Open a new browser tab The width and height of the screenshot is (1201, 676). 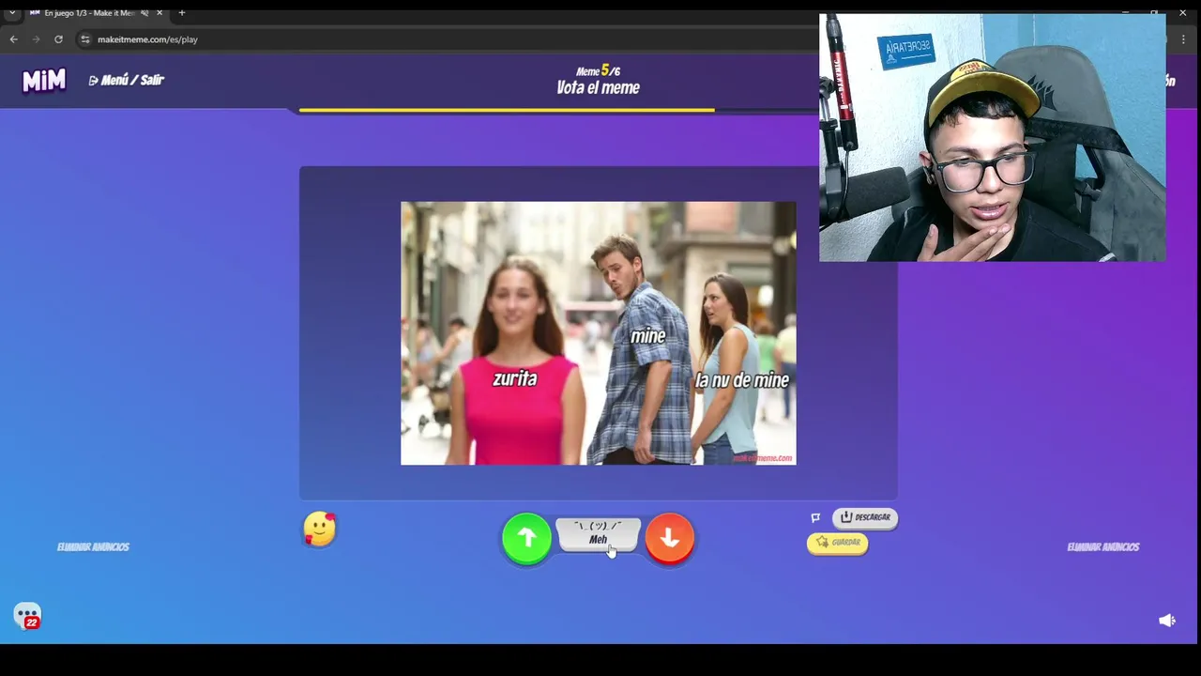click(182, 13)
